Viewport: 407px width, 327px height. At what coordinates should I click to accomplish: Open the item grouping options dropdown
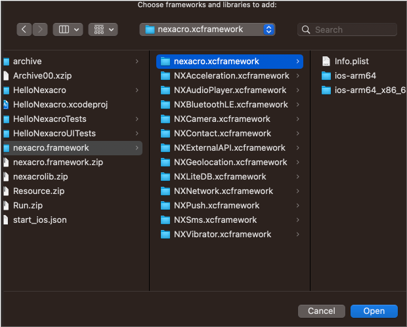103,29
